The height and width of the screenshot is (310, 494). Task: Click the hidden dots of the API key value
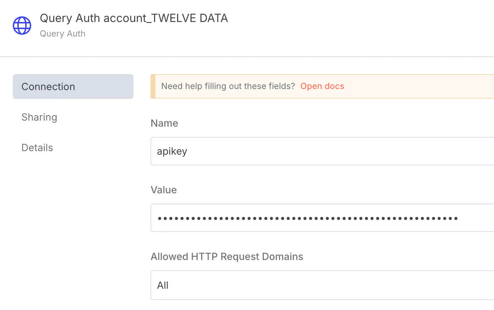307,218
